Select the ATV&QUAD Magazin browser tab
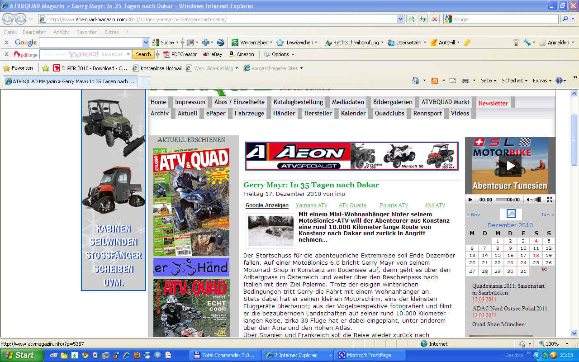This screenshot has height=362, width=579. coord(70,81)
